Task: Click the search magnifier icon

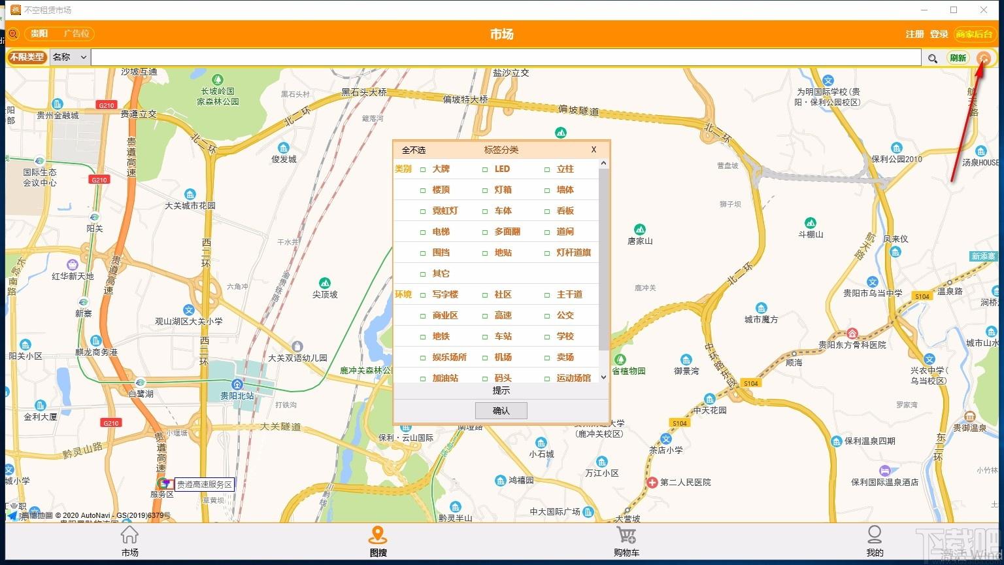Action: pyautogui.click(x=933, y=58)
